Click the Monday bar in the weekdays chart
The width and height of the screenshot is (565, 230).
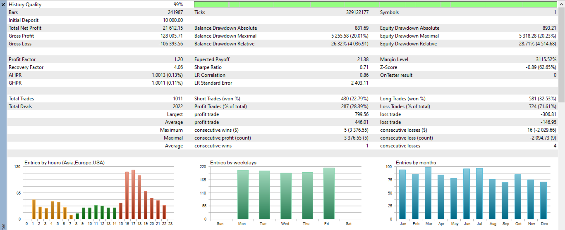[x=243, y=194]
